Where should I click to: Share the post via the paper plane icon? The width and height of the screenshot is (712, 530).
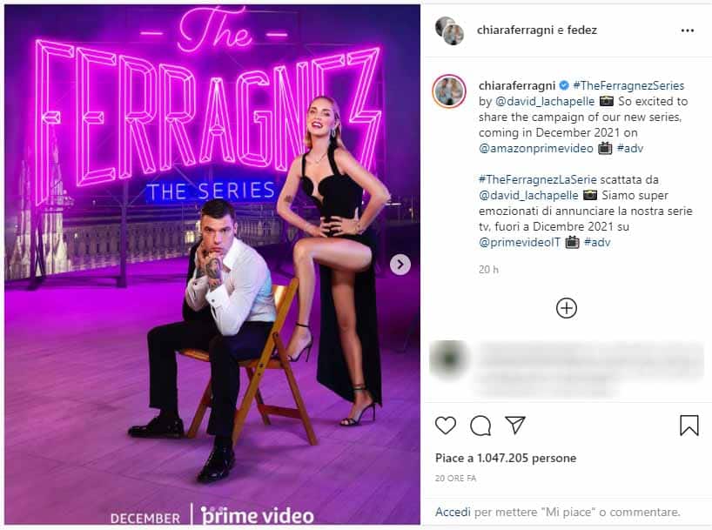pyautogui.click(x=515, y=426)
